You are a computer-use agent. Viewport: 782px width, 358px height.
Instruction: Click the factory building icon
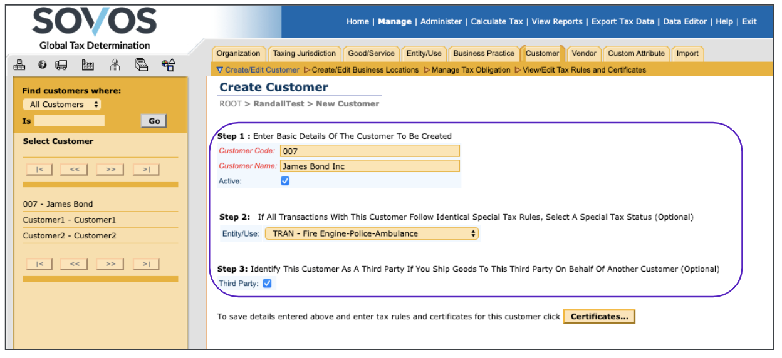88,64
